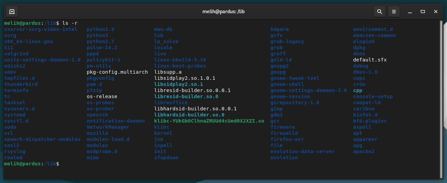Image resolution: width=447 pixels, height=183 pixels.
Task: Click the cyan 'cpp' symlink
Action: coord(358,90)
